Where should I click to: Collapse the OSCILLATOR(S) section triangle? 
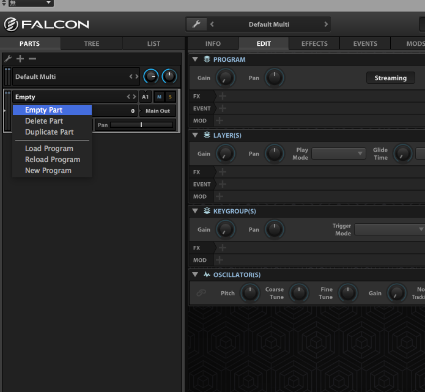tap(195, 275)
